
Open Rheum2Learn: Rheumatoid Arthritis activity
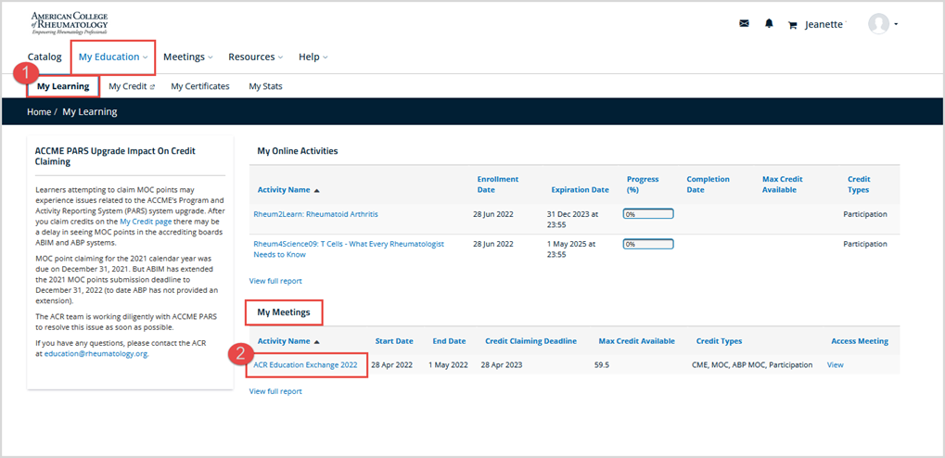tap(317, 214)
